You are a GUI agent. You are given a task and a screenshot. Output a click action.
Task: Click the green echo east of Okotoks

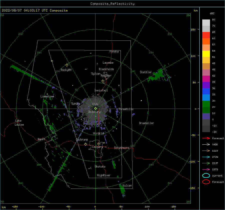pyautogui.click(x=114, y=164)
